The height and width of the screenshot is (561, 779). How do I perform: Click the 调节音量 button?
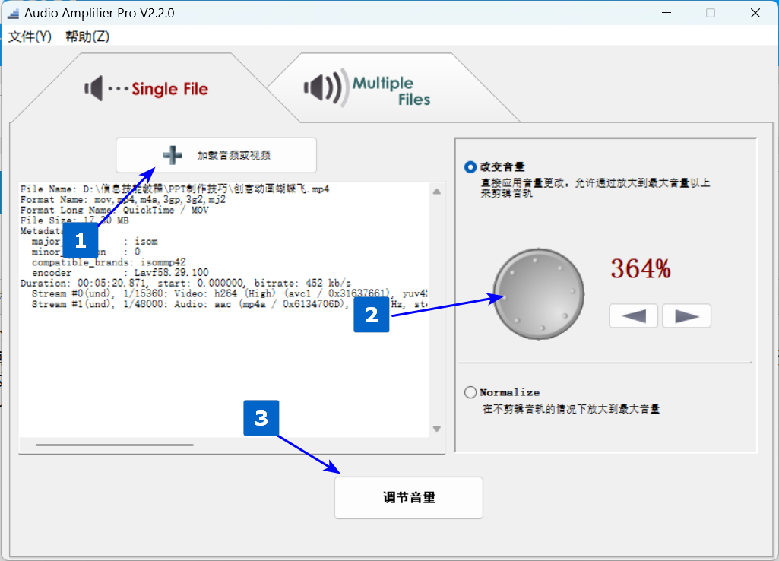(x=408, y=498)
